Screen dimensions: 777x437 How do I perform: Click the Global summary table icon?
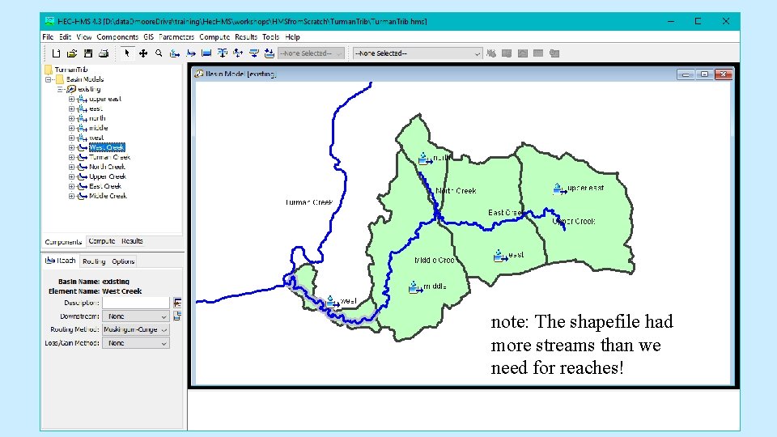tap(507, 53)
